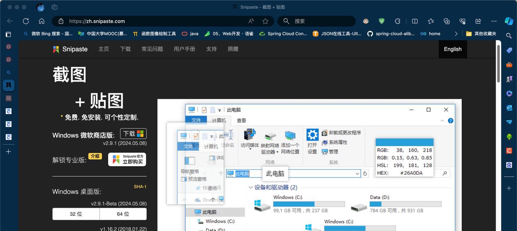Open the Copilot icon at top right

[x=509, y=21]
